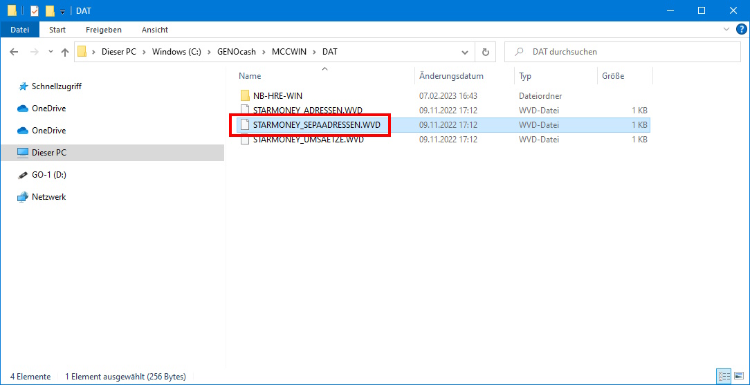This screenshot has height=385, width=750.
Task: Click the GO-1 (D:) USB drive icon
Action: (x=22, y=176)
